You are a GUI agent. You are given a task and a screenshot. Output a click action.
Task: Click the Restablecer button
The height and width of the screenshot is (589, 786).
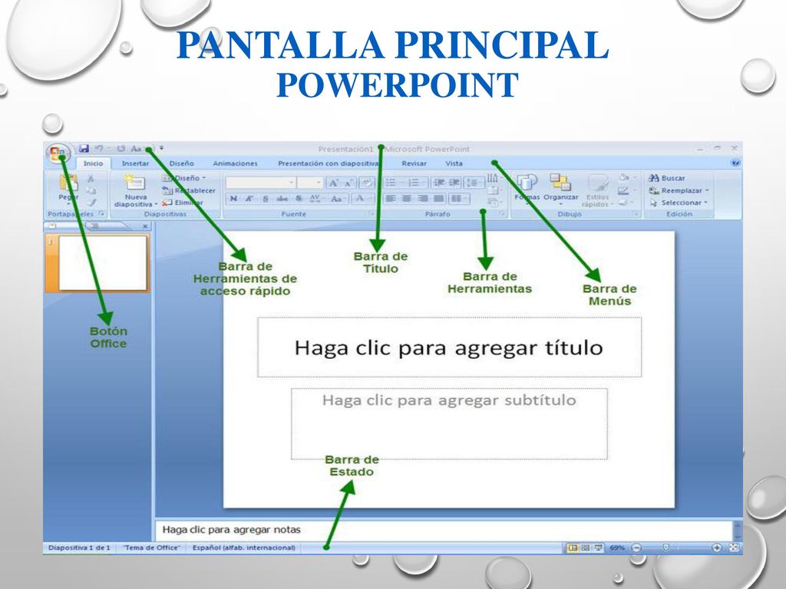point(189,190)
